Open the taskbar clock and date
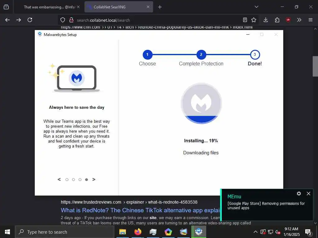This screenshot has width=318, height=238. pyautogui.click(x=291, y=232)
